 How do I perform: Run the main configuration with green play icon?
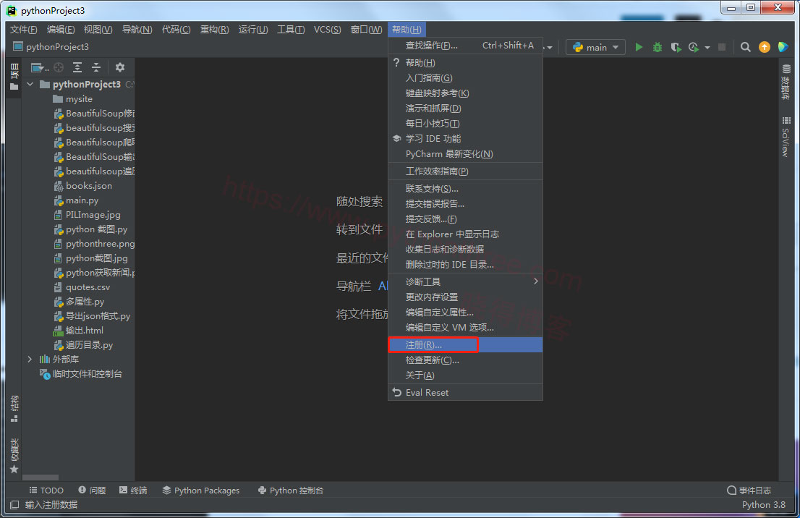(x=639, y=47)
